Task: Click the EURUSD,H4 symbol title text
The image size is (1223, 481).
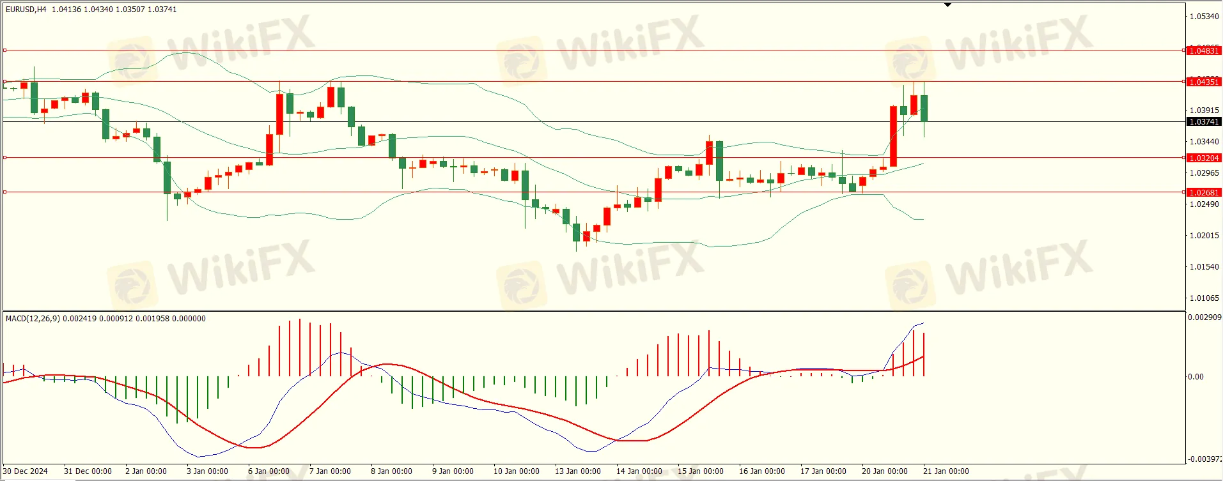Action: click(x=26, y=10)
